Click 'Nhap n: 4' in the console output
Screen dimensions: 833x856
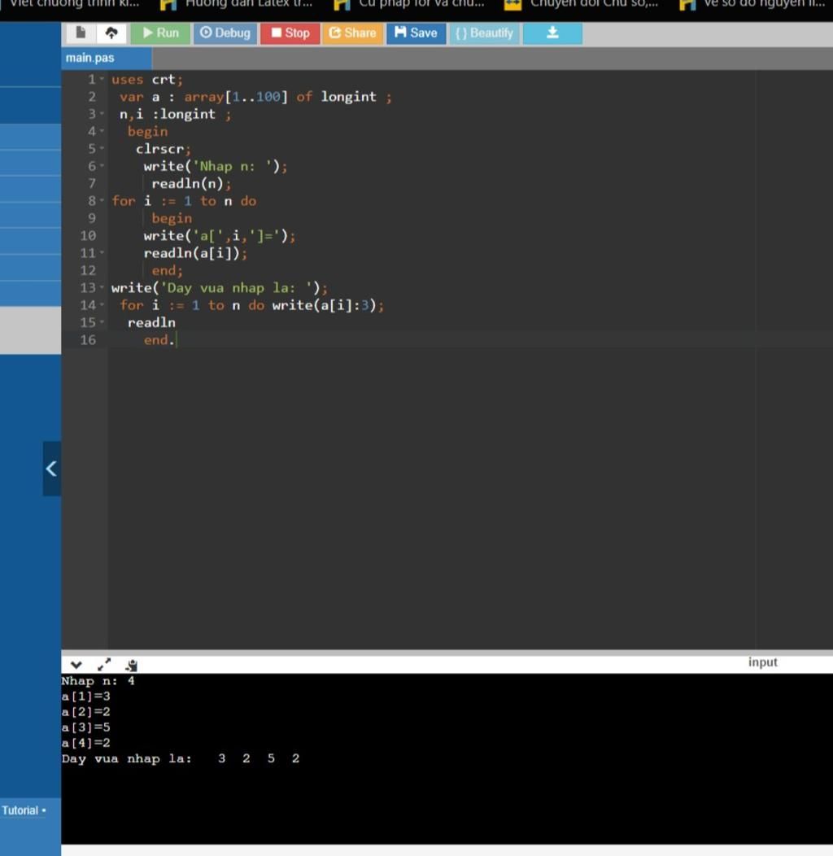[98, 681]
